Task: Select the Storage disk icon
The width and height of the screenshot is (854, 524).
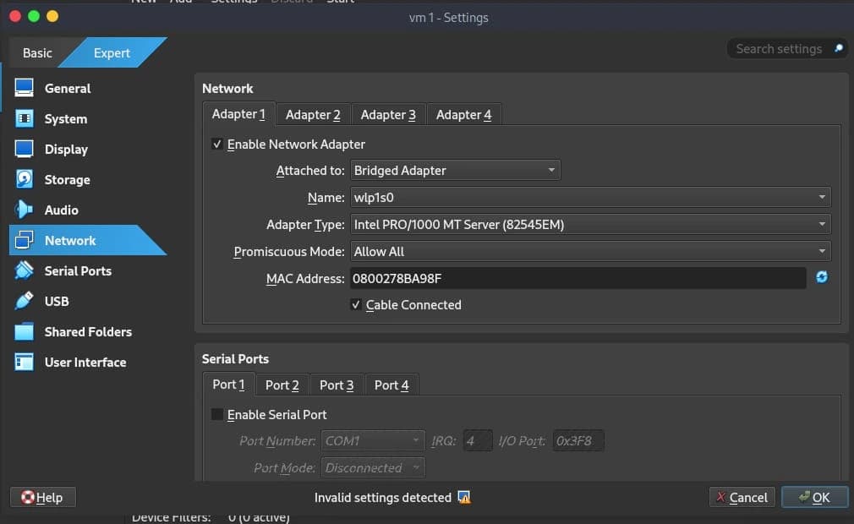Action: (x=25, y=180)
